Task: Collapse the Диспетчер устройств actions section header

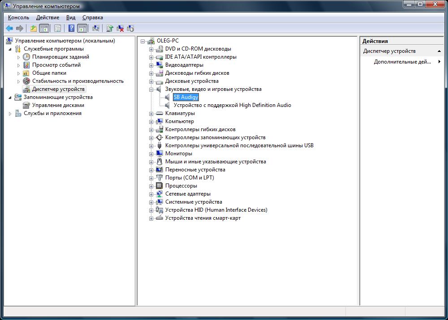Action: click(439, 51)
